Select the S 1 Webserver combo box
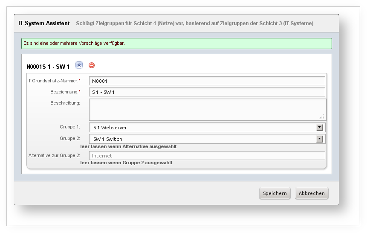This screenshot has width=367, height=233. (x=202, y=128)
